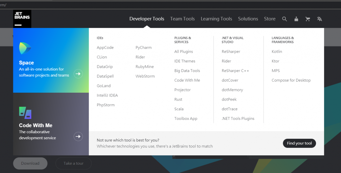Click the Plugins & Services heading
The image size is (341, 173).
point(183,40)
